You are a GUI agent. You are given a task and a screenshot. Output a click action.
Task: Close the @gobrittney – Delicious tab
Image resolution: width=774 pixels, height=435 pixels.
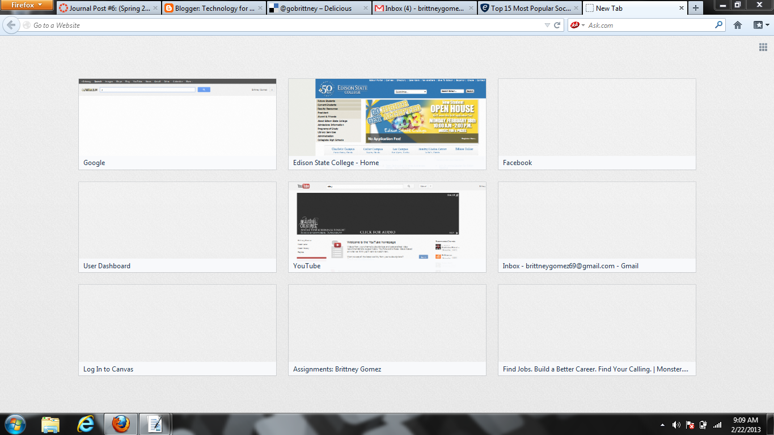366,9
